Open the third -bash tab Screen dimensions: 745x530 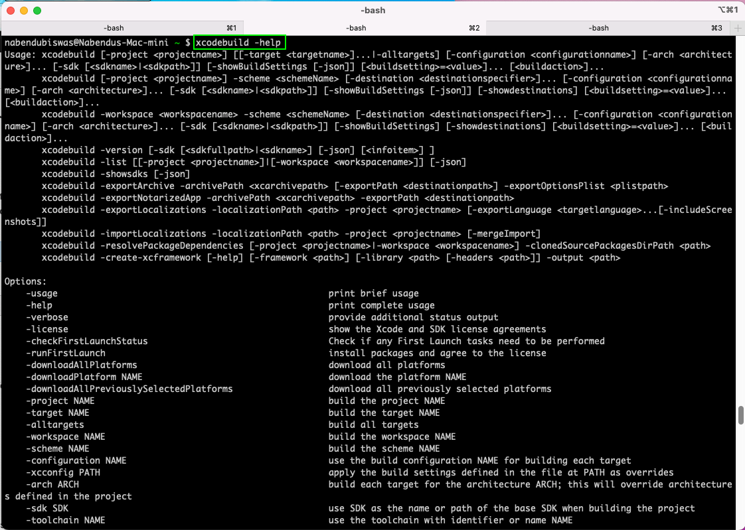tap(599, 28)
